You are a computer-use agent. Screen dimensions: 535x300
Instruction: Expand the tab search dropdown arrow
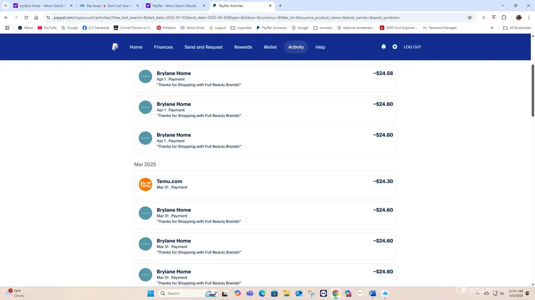click(5, 6)
